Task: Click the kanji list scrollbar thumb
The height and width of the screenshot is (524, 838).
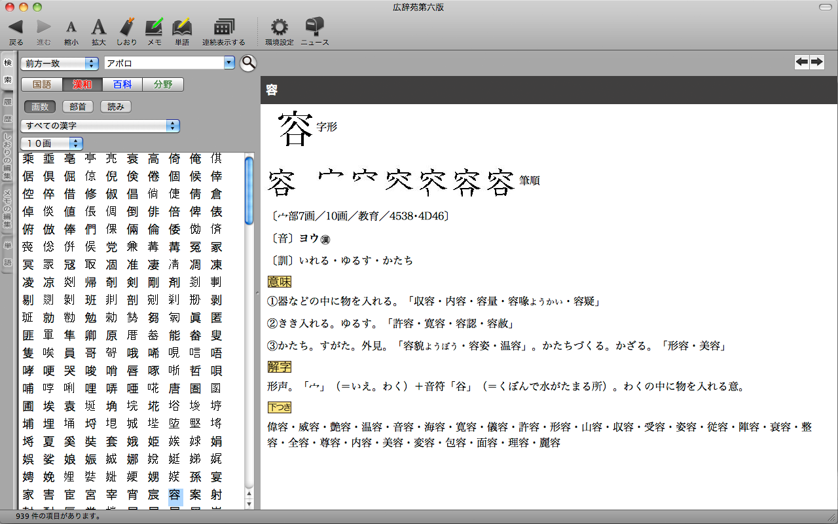Action: [249, 190]
